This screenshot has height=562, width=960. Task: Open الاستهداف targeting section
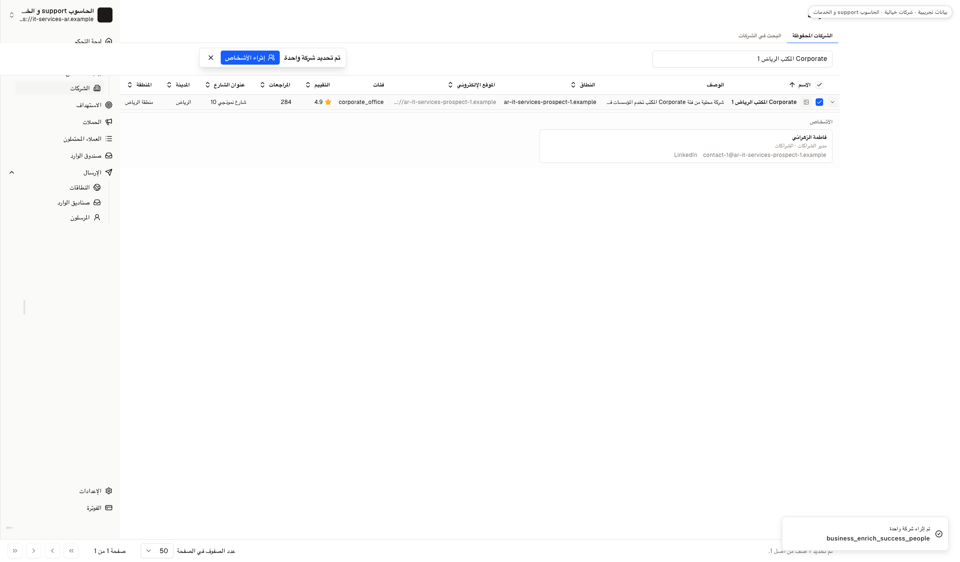[x=60, y=105]
